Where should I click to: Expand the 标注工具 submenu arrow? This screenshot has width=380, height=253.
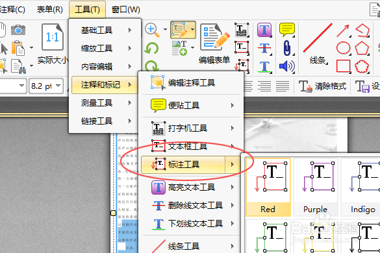(233, 165)
